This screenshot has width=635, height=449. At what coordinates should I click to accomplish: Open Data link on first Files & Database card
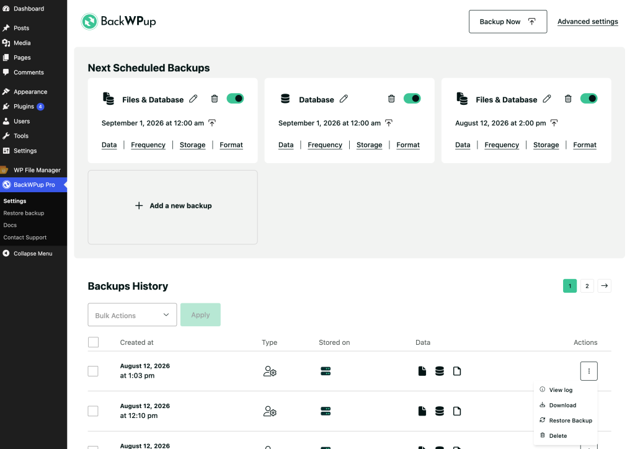point(109,145)
